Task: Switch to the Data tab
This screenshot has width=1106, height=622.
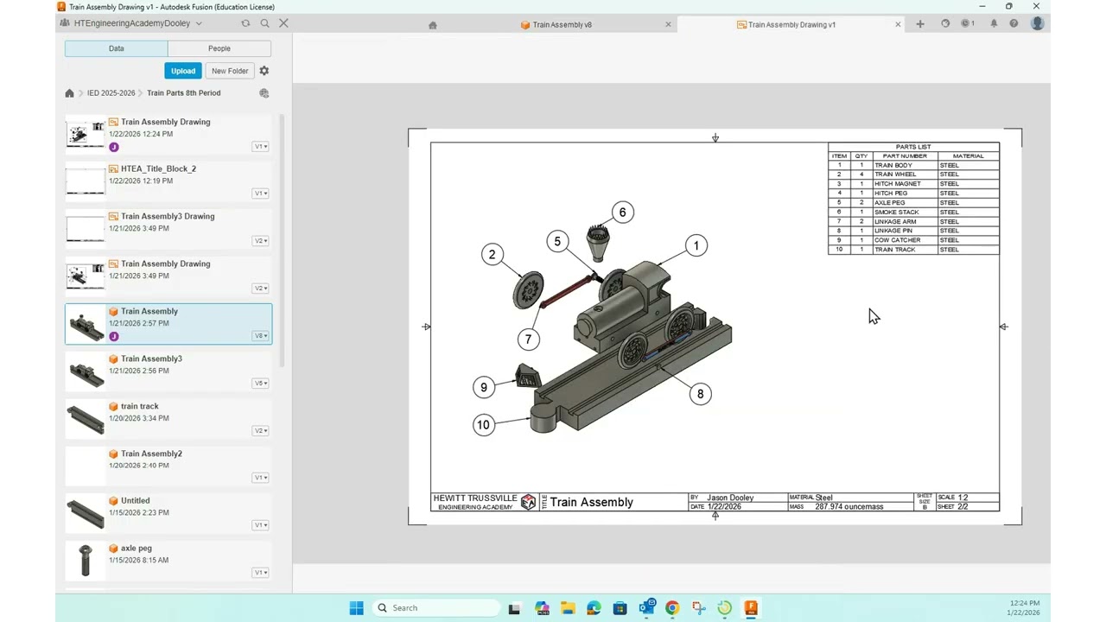Action: 116,48
